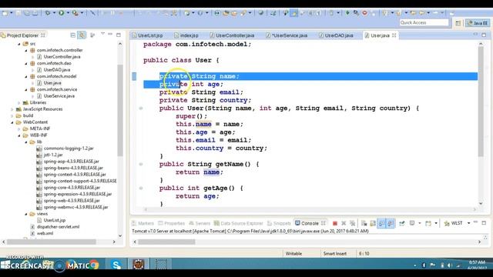Close the Console view tab

(x=323, y=223)
